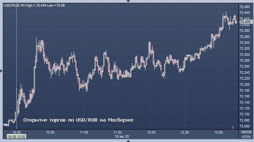
Task: Click the 12:00 time axis label
Action: (151, 133)
